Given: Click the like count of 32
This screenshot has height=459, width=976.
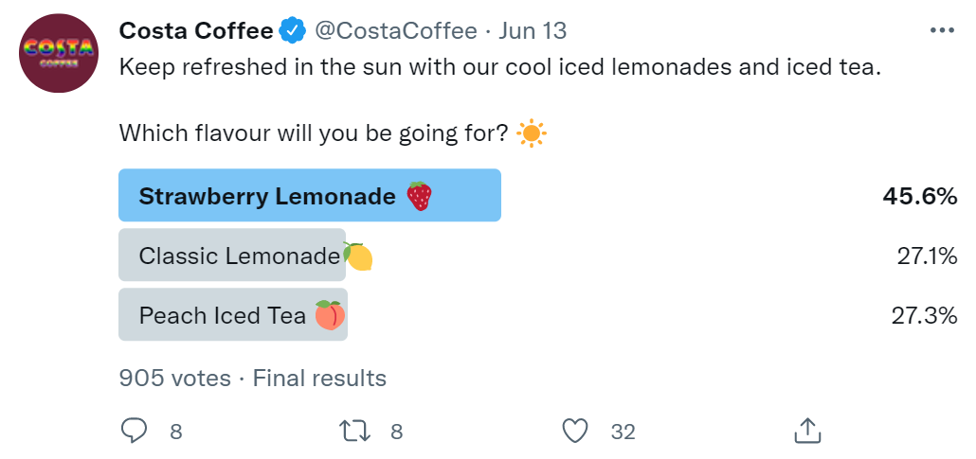Looking at the screenshot, I should tap(623, 433).
